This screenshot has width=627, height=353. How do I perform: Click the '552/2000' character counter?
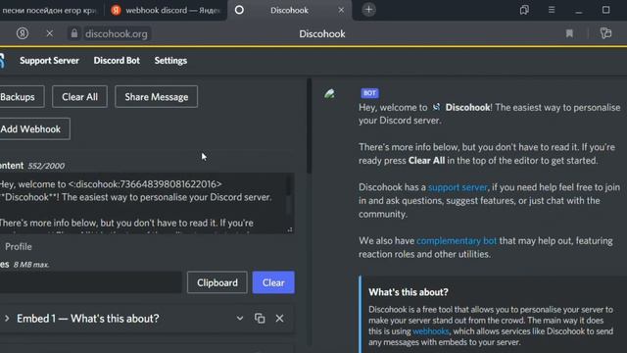(46, 166)
